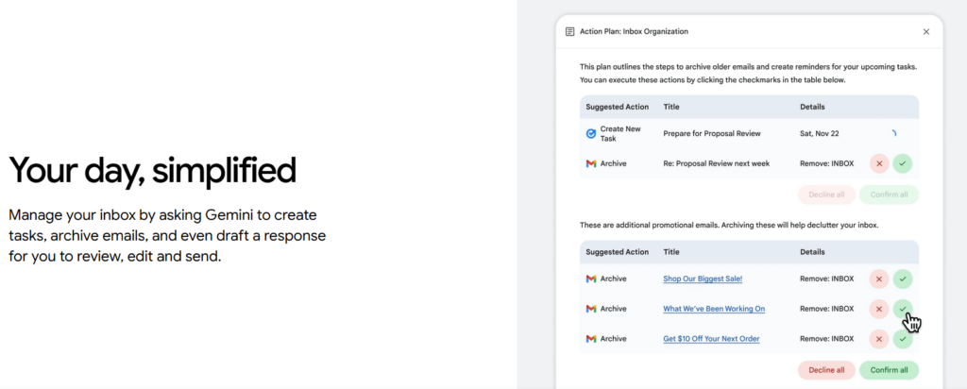Decline archiving What We've Been Working On

(879, 309)
